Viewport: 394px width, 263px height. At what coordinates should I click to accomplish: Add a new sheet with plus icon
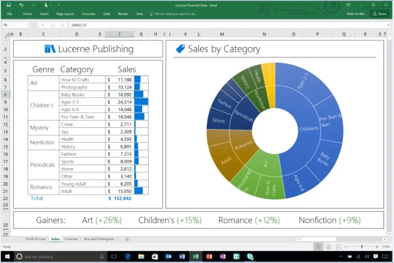point(127,239)
